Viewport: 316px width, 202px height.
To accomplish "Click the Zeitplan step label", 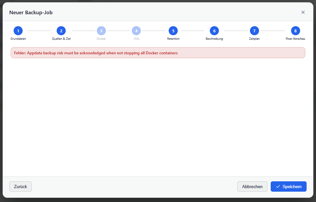I will [x=254, y=39].
